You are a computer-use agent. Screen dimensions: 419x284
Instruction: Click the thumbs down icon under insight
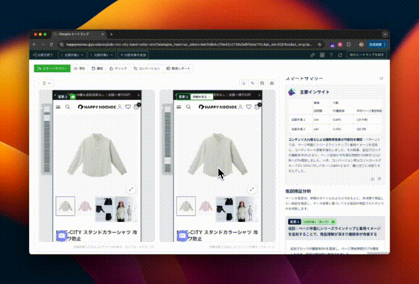[379, 178]
